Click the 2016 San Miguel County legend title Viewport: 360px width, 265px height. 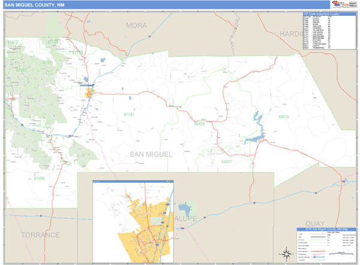coord(326,230)
